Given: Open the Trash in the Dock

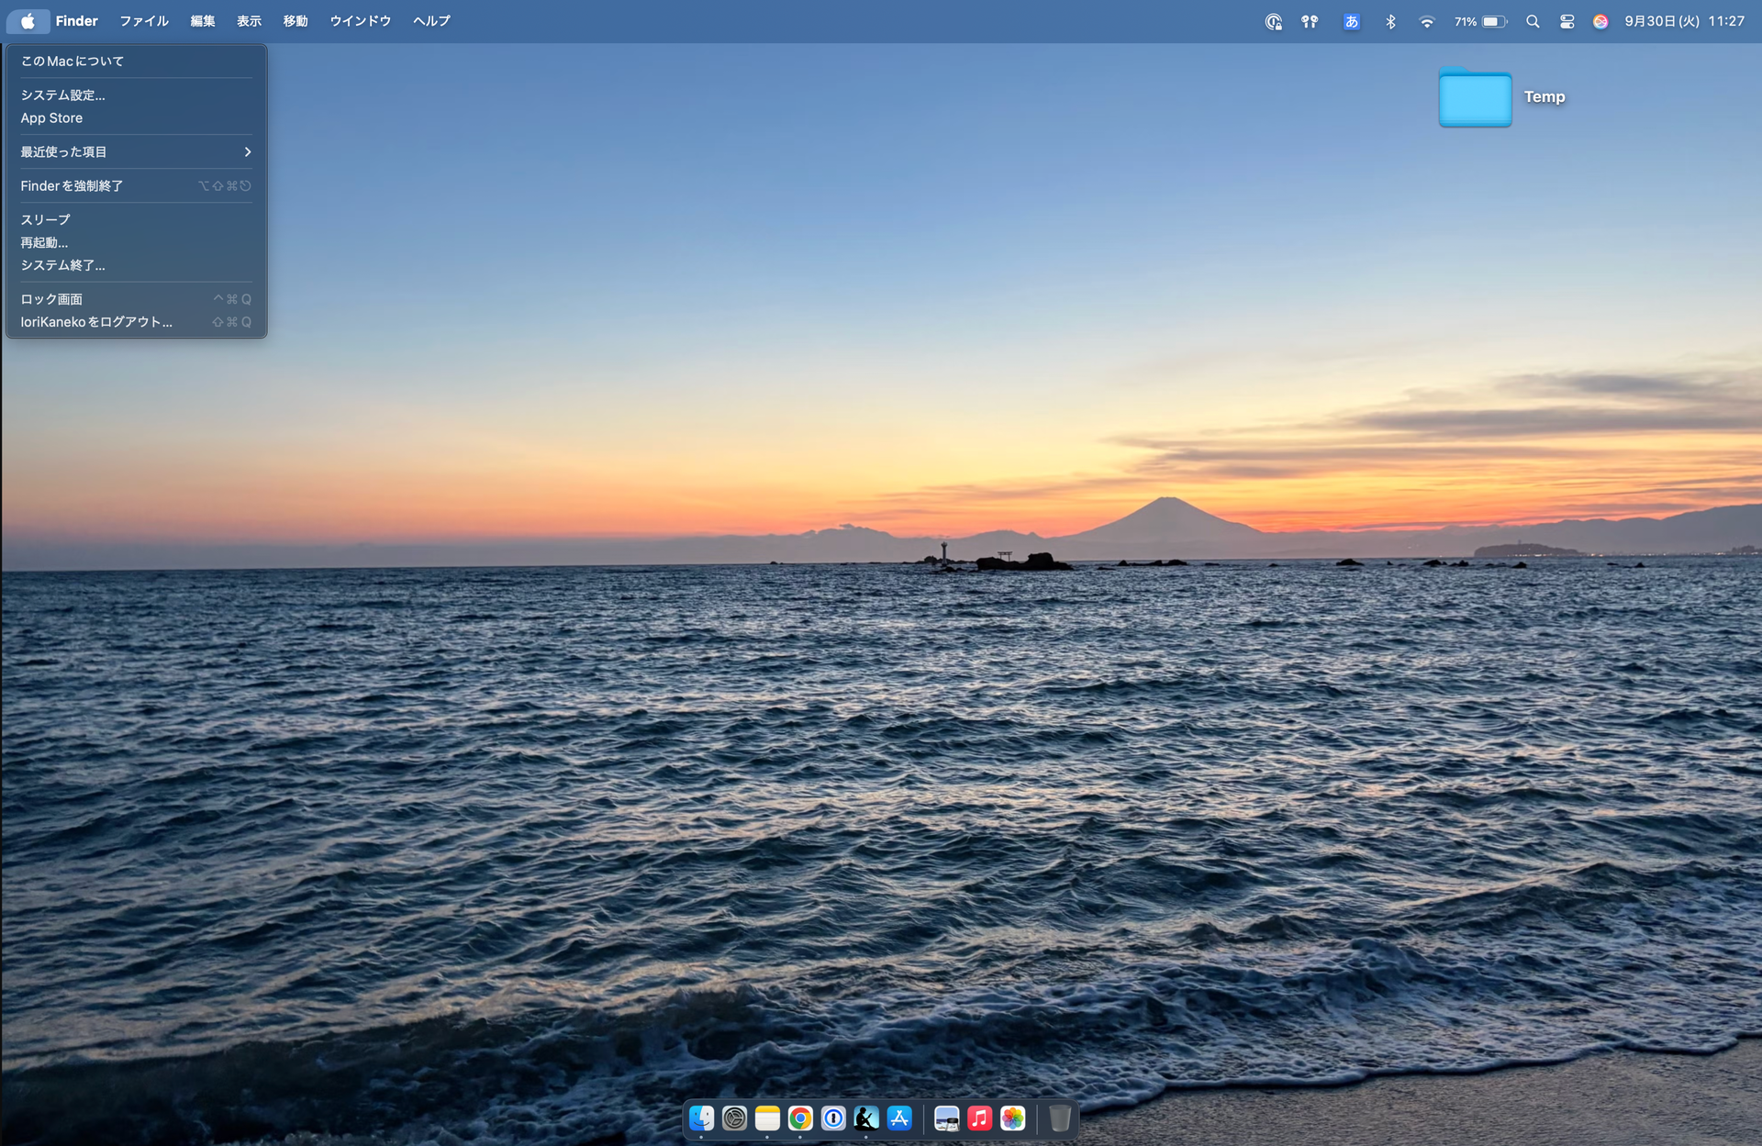Looking at the screenshot, I should [x=1059, y=1118].
